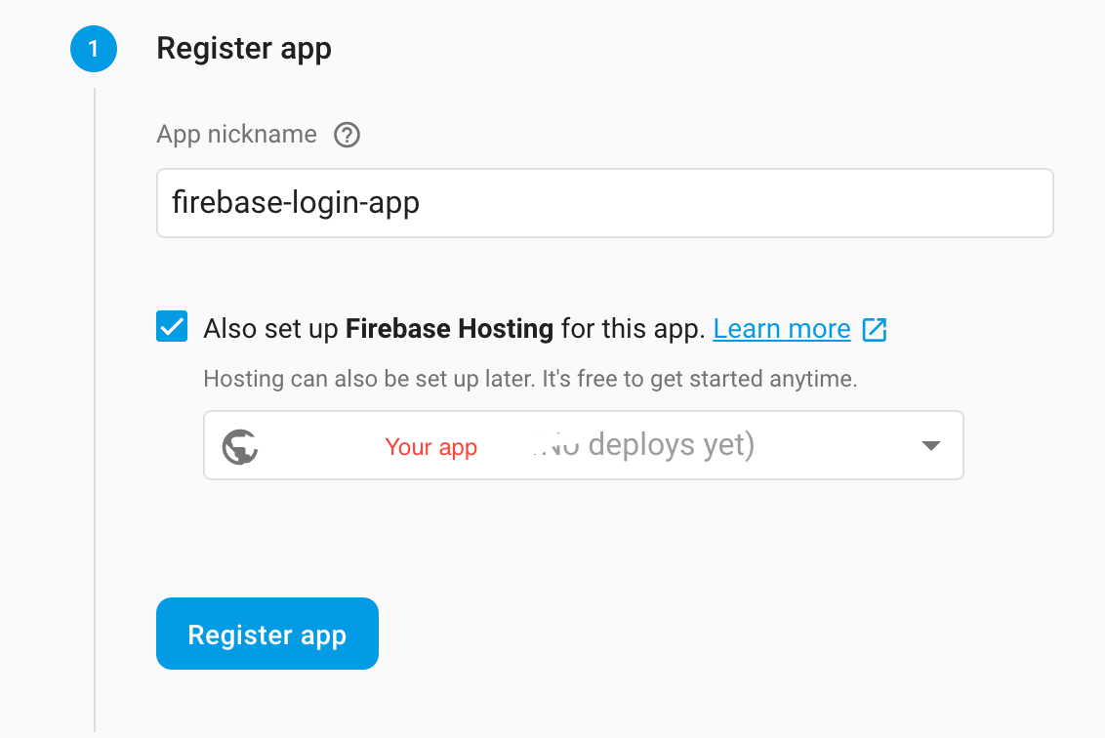Click the blue Register app button
Screen dimensions: 1105x738
[x=267, y=634]
